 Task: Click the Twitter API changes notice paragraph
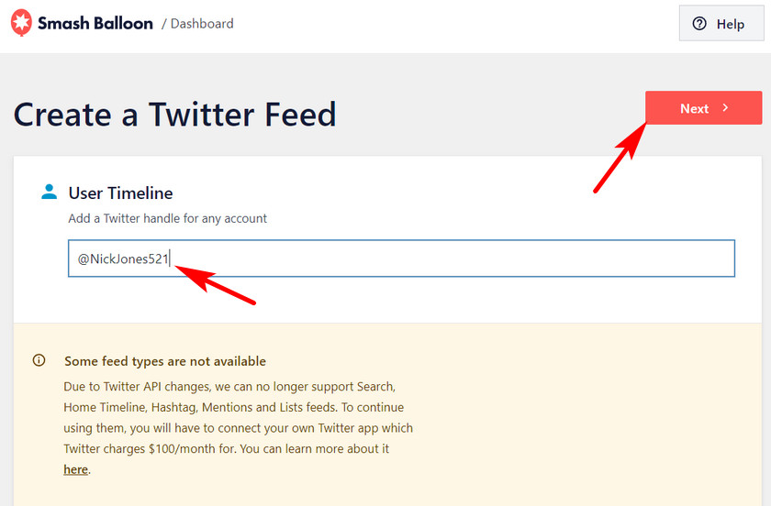click(239, 427)
